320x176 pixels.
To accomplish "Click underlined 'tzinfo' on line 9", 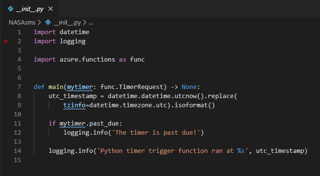I will [x=74, y=105].
